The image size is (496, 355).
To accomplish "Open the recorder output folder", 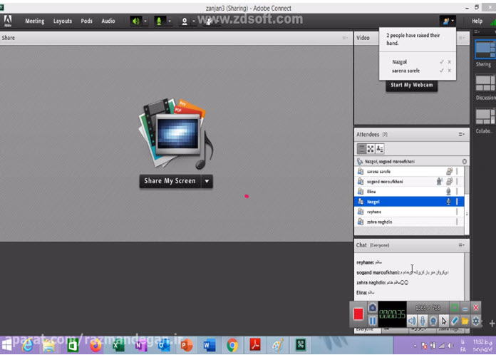I will [x=465, y=321].
